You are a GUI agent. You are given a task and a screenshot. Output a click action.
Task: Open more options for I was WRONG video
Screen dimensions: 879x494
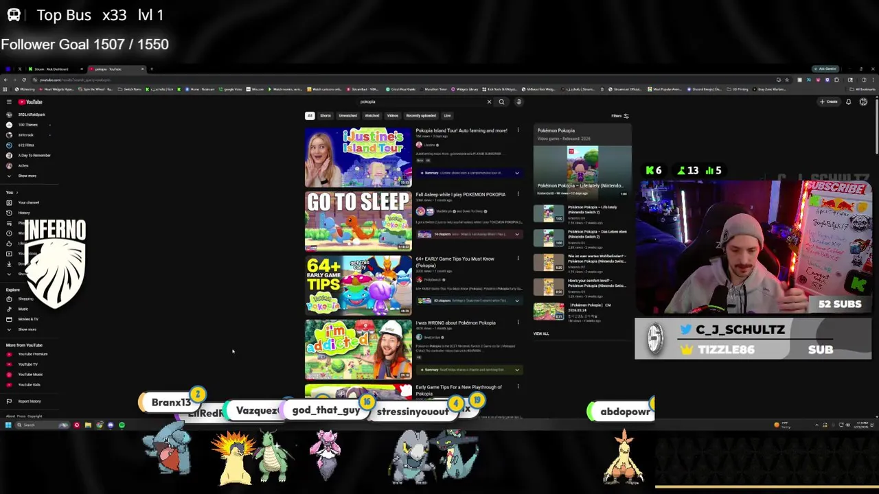pos(518,323)
